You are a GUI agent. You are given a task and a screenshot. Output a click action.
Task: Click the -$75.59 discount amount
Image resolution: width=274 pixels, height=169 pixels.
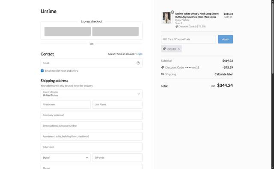(x=227, y=67)
